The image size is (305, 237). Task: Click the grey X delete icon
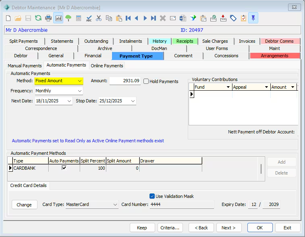coord(163,18)
